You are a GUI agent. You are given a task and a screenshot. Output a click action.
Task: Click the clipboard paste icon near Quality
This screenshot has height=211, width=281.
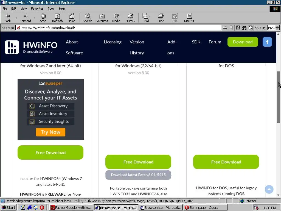pos(250,28)
